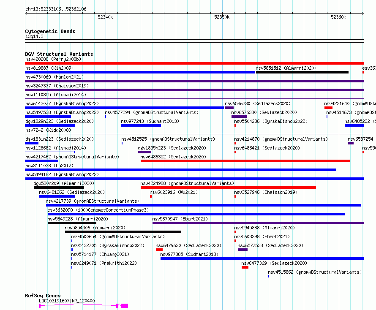The height and width of the screenshot is (310, 376).
Task: Click nsv3247377 (Chaisson2019) label
Action: [57, 86]
